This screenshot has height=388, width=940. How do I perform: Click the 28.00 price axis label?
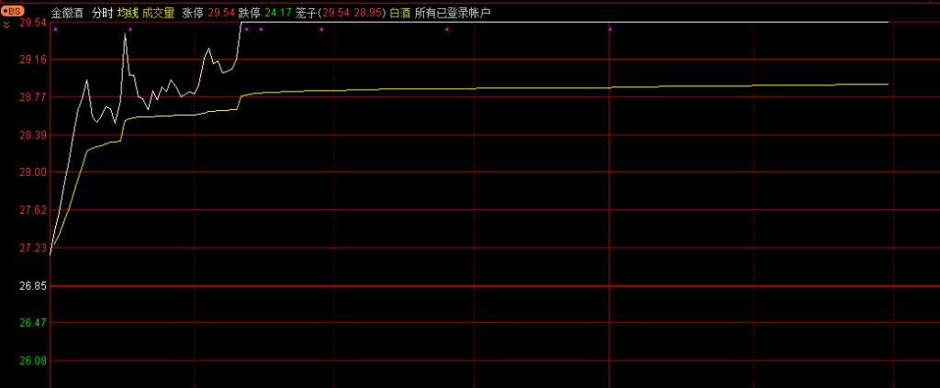pos(33,172)
